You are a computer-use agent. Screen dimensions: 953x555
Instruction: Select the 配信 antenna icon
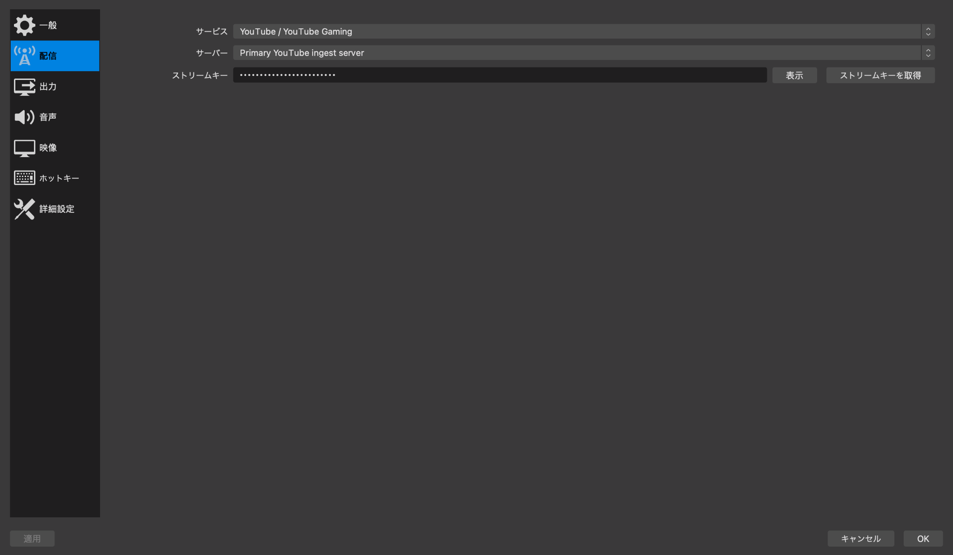[24, 56]
